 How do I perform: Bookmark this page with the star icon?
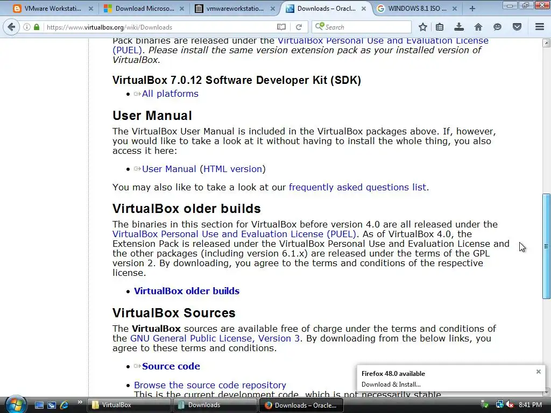(423, 27)
